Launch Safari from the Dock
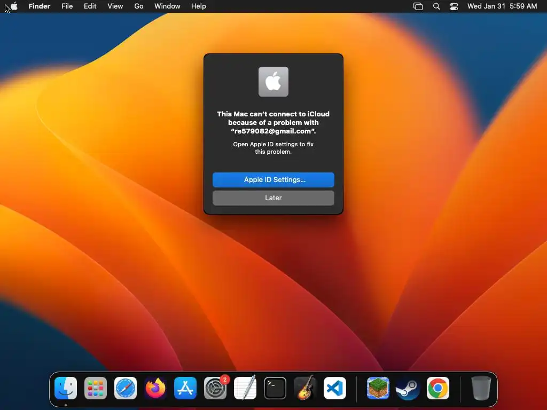This screenshot has height=410, width=547. point(126,388)
